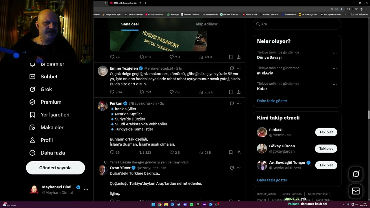
Task: Like the passport post (2 B)
Action: [175, 57]
